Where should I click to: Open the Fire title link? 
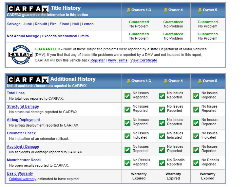coord(53,24)
